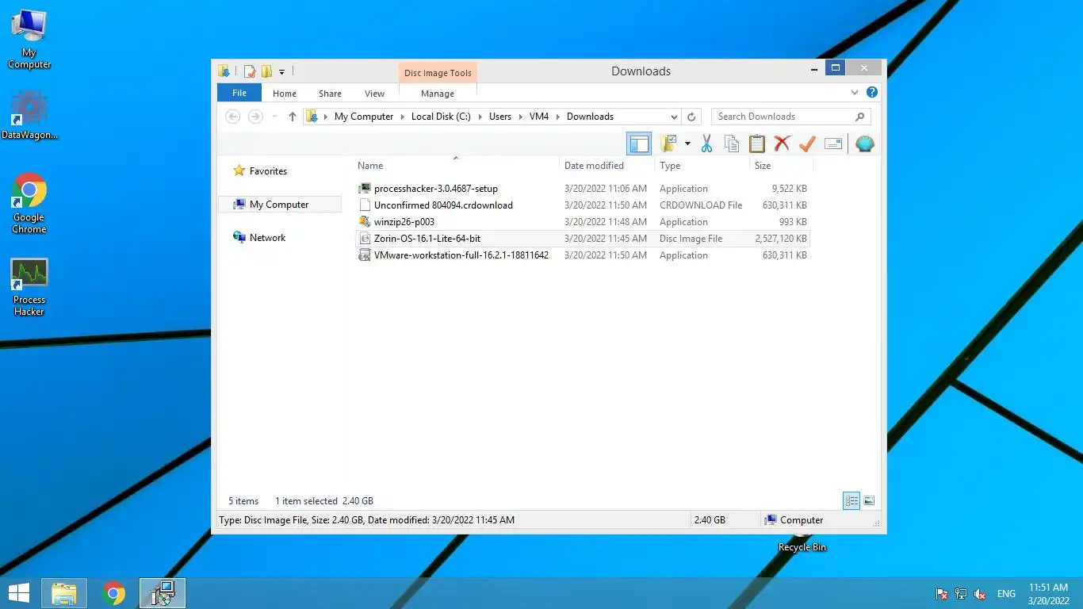Click the search magnifier icon

point(860,117)
